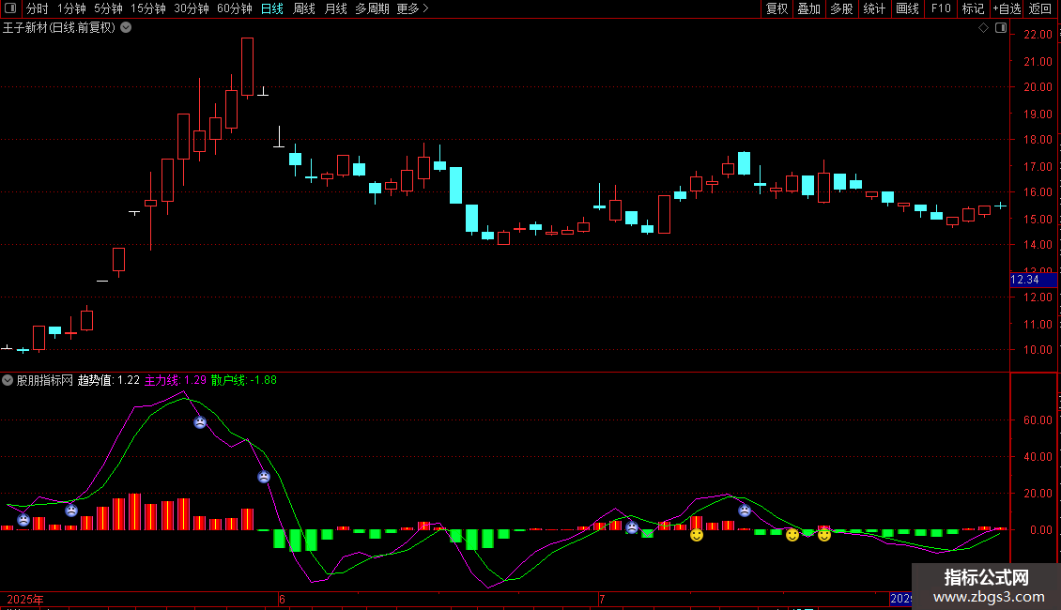Image resolution: width=1061 pixels, height=610 pixels.
Task: Select the 15分钟 period tab
Action: pyautogui.click(x=148, y=8)
